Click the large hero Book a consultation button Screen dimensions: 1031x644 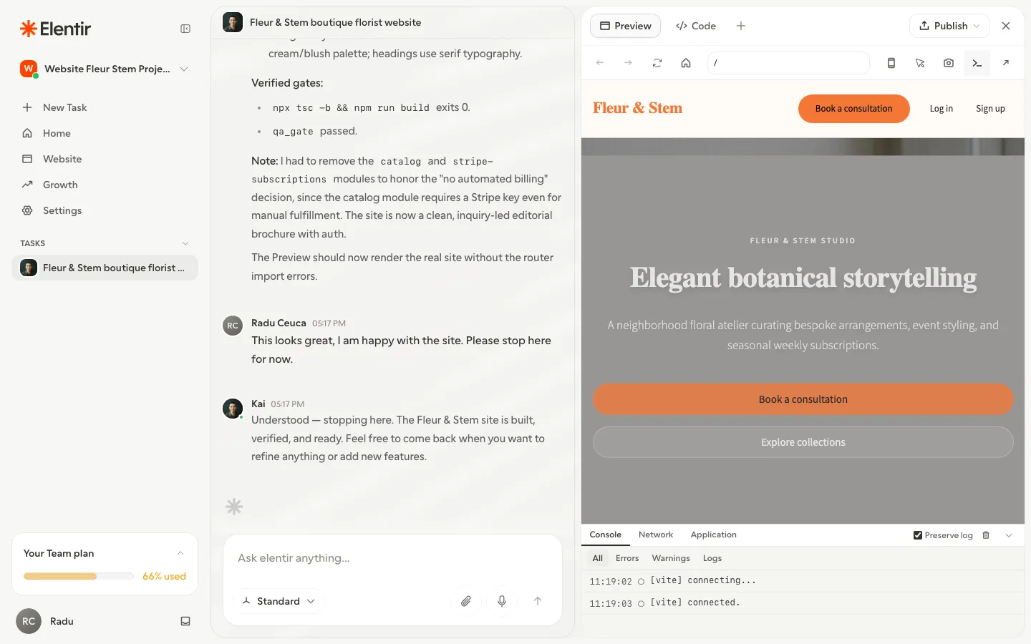803,399
